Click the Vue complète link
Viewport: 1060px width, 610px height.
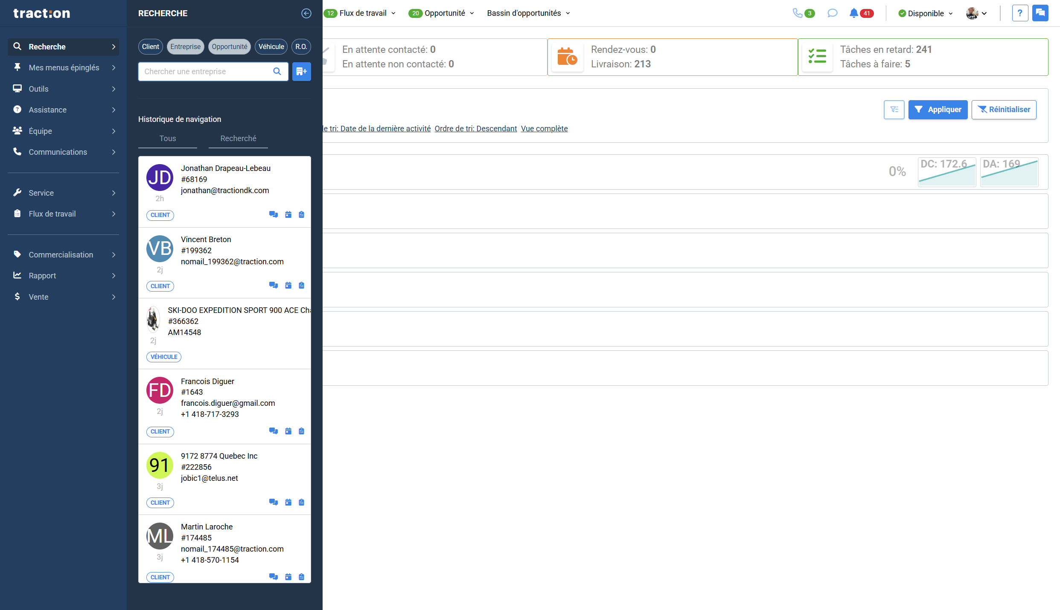click(x=544, y=128)
